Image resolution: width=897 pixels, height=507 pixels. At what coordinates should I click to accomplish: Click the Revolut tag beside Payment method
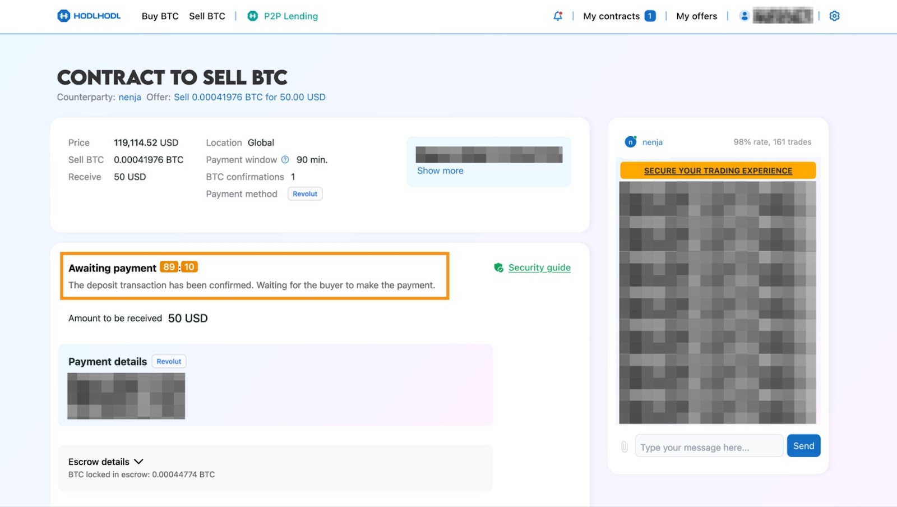pos(305,194)
